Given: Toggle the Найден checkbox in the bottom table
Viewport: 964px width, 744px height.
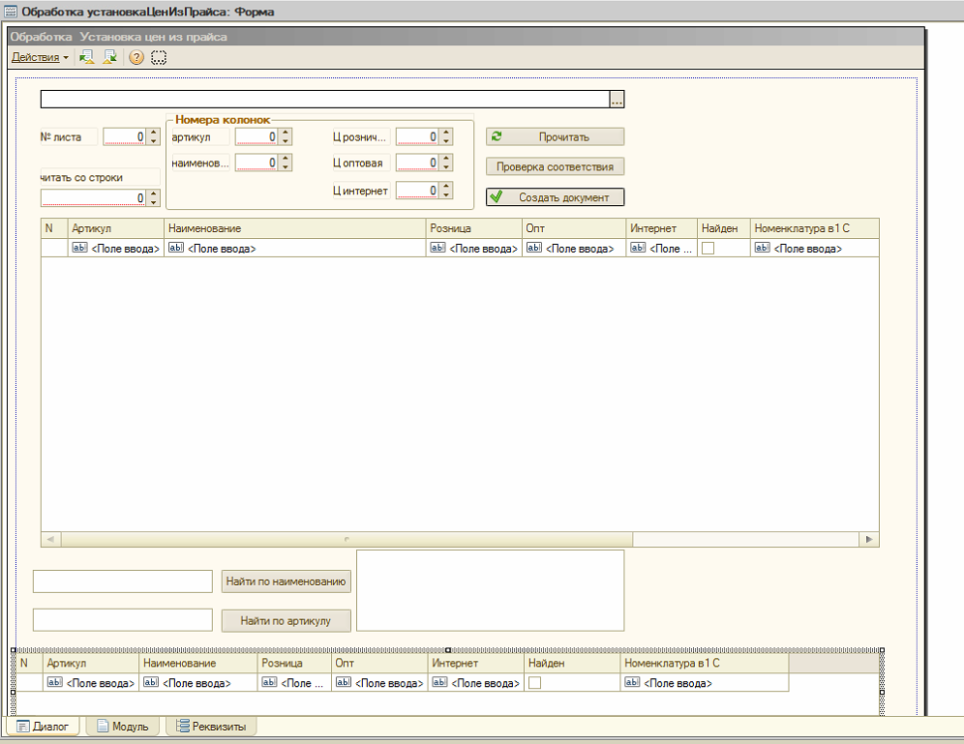Looking at the screenshot, I should pyautogui.click(x=534, y=683).
